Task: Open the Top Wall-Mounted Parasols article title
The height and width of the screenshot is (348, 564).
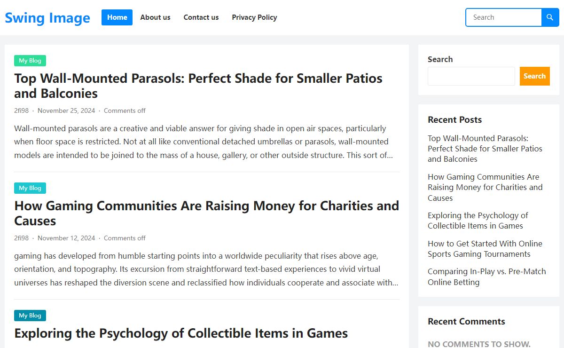Action: coord(198,86)
